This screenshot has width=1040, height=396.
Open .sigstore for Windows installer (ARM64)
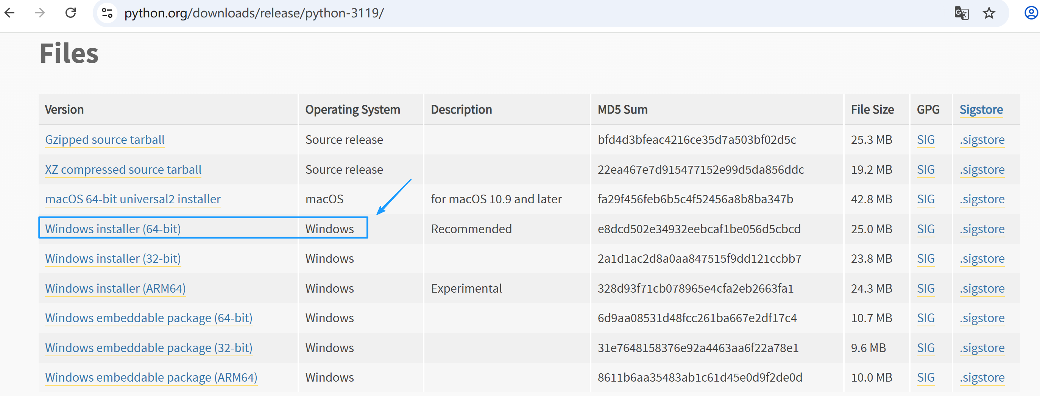pyautogui.click(x=982, y=288)
